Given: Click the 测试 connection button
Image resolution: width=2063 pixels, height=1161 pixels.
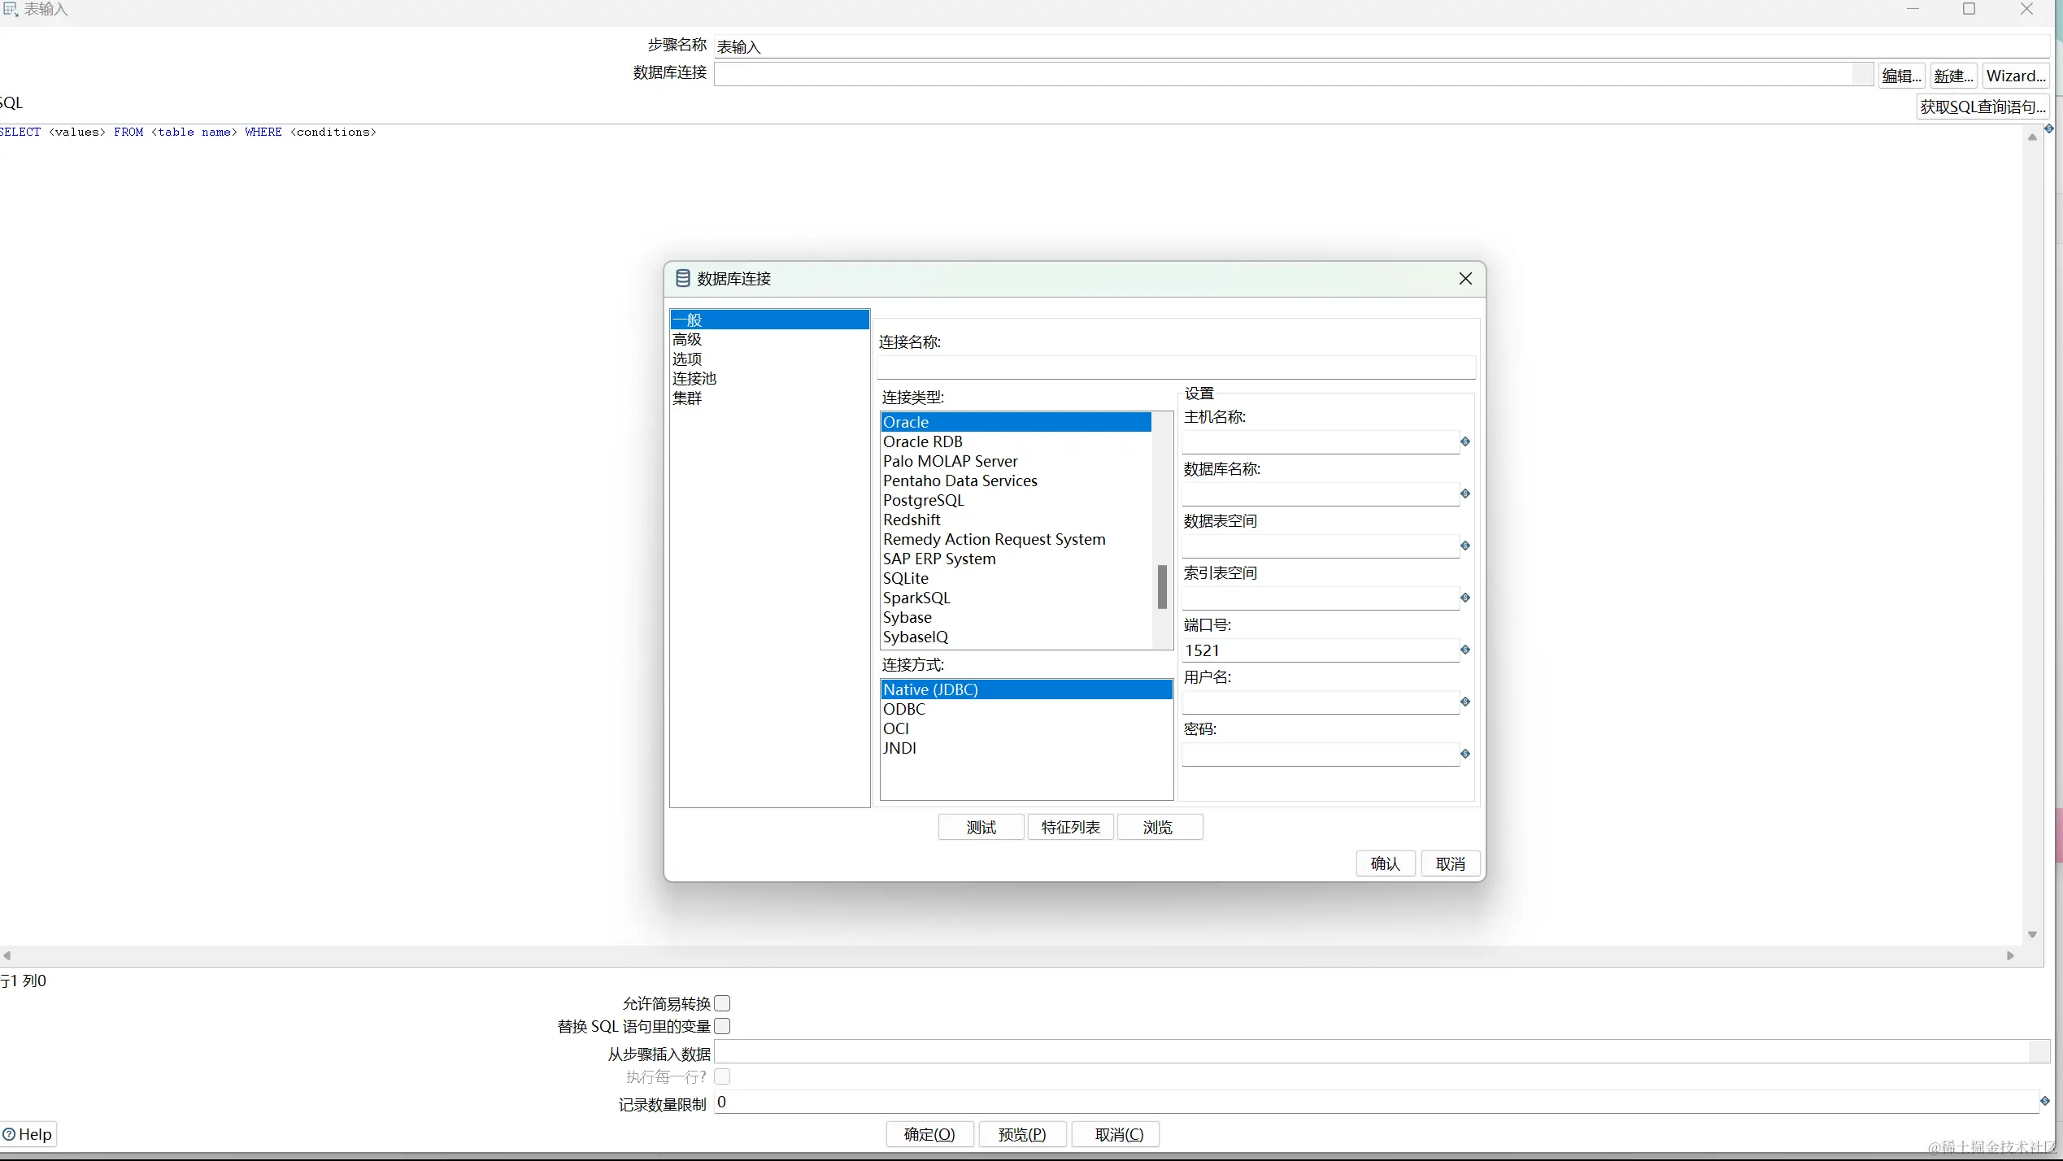Looking at the screenshot, I should pyautogui.click(x=981, y=827).
